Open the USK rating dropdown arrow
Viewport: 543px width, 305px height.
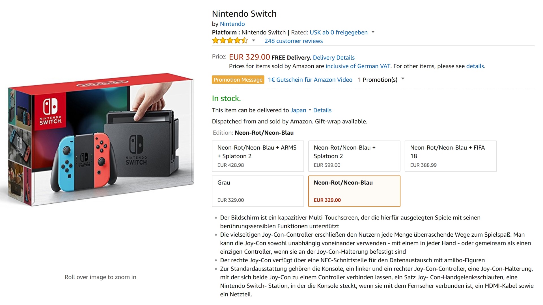[x=373, y=32]
